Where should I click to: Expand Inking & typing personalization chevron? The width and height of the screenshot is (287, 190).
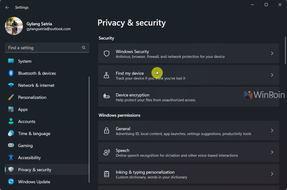272,174
